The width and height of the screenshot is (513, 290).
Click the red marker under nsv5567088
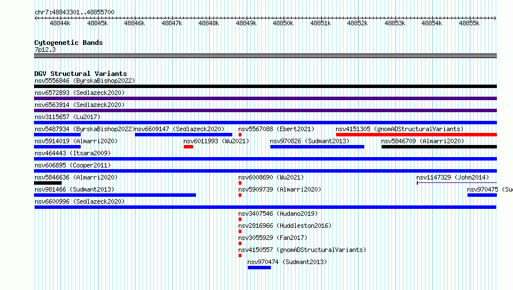(240, 135)
